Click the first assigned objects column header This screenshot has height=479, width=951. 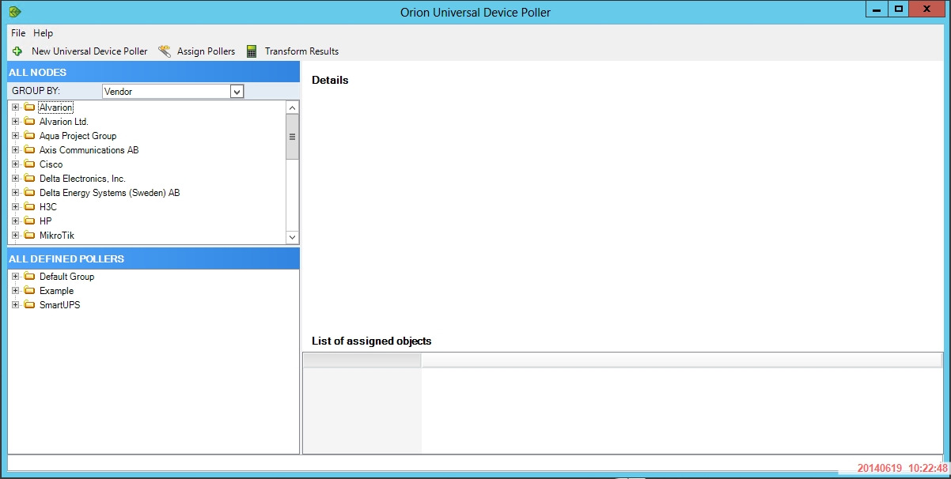(362, 360)
